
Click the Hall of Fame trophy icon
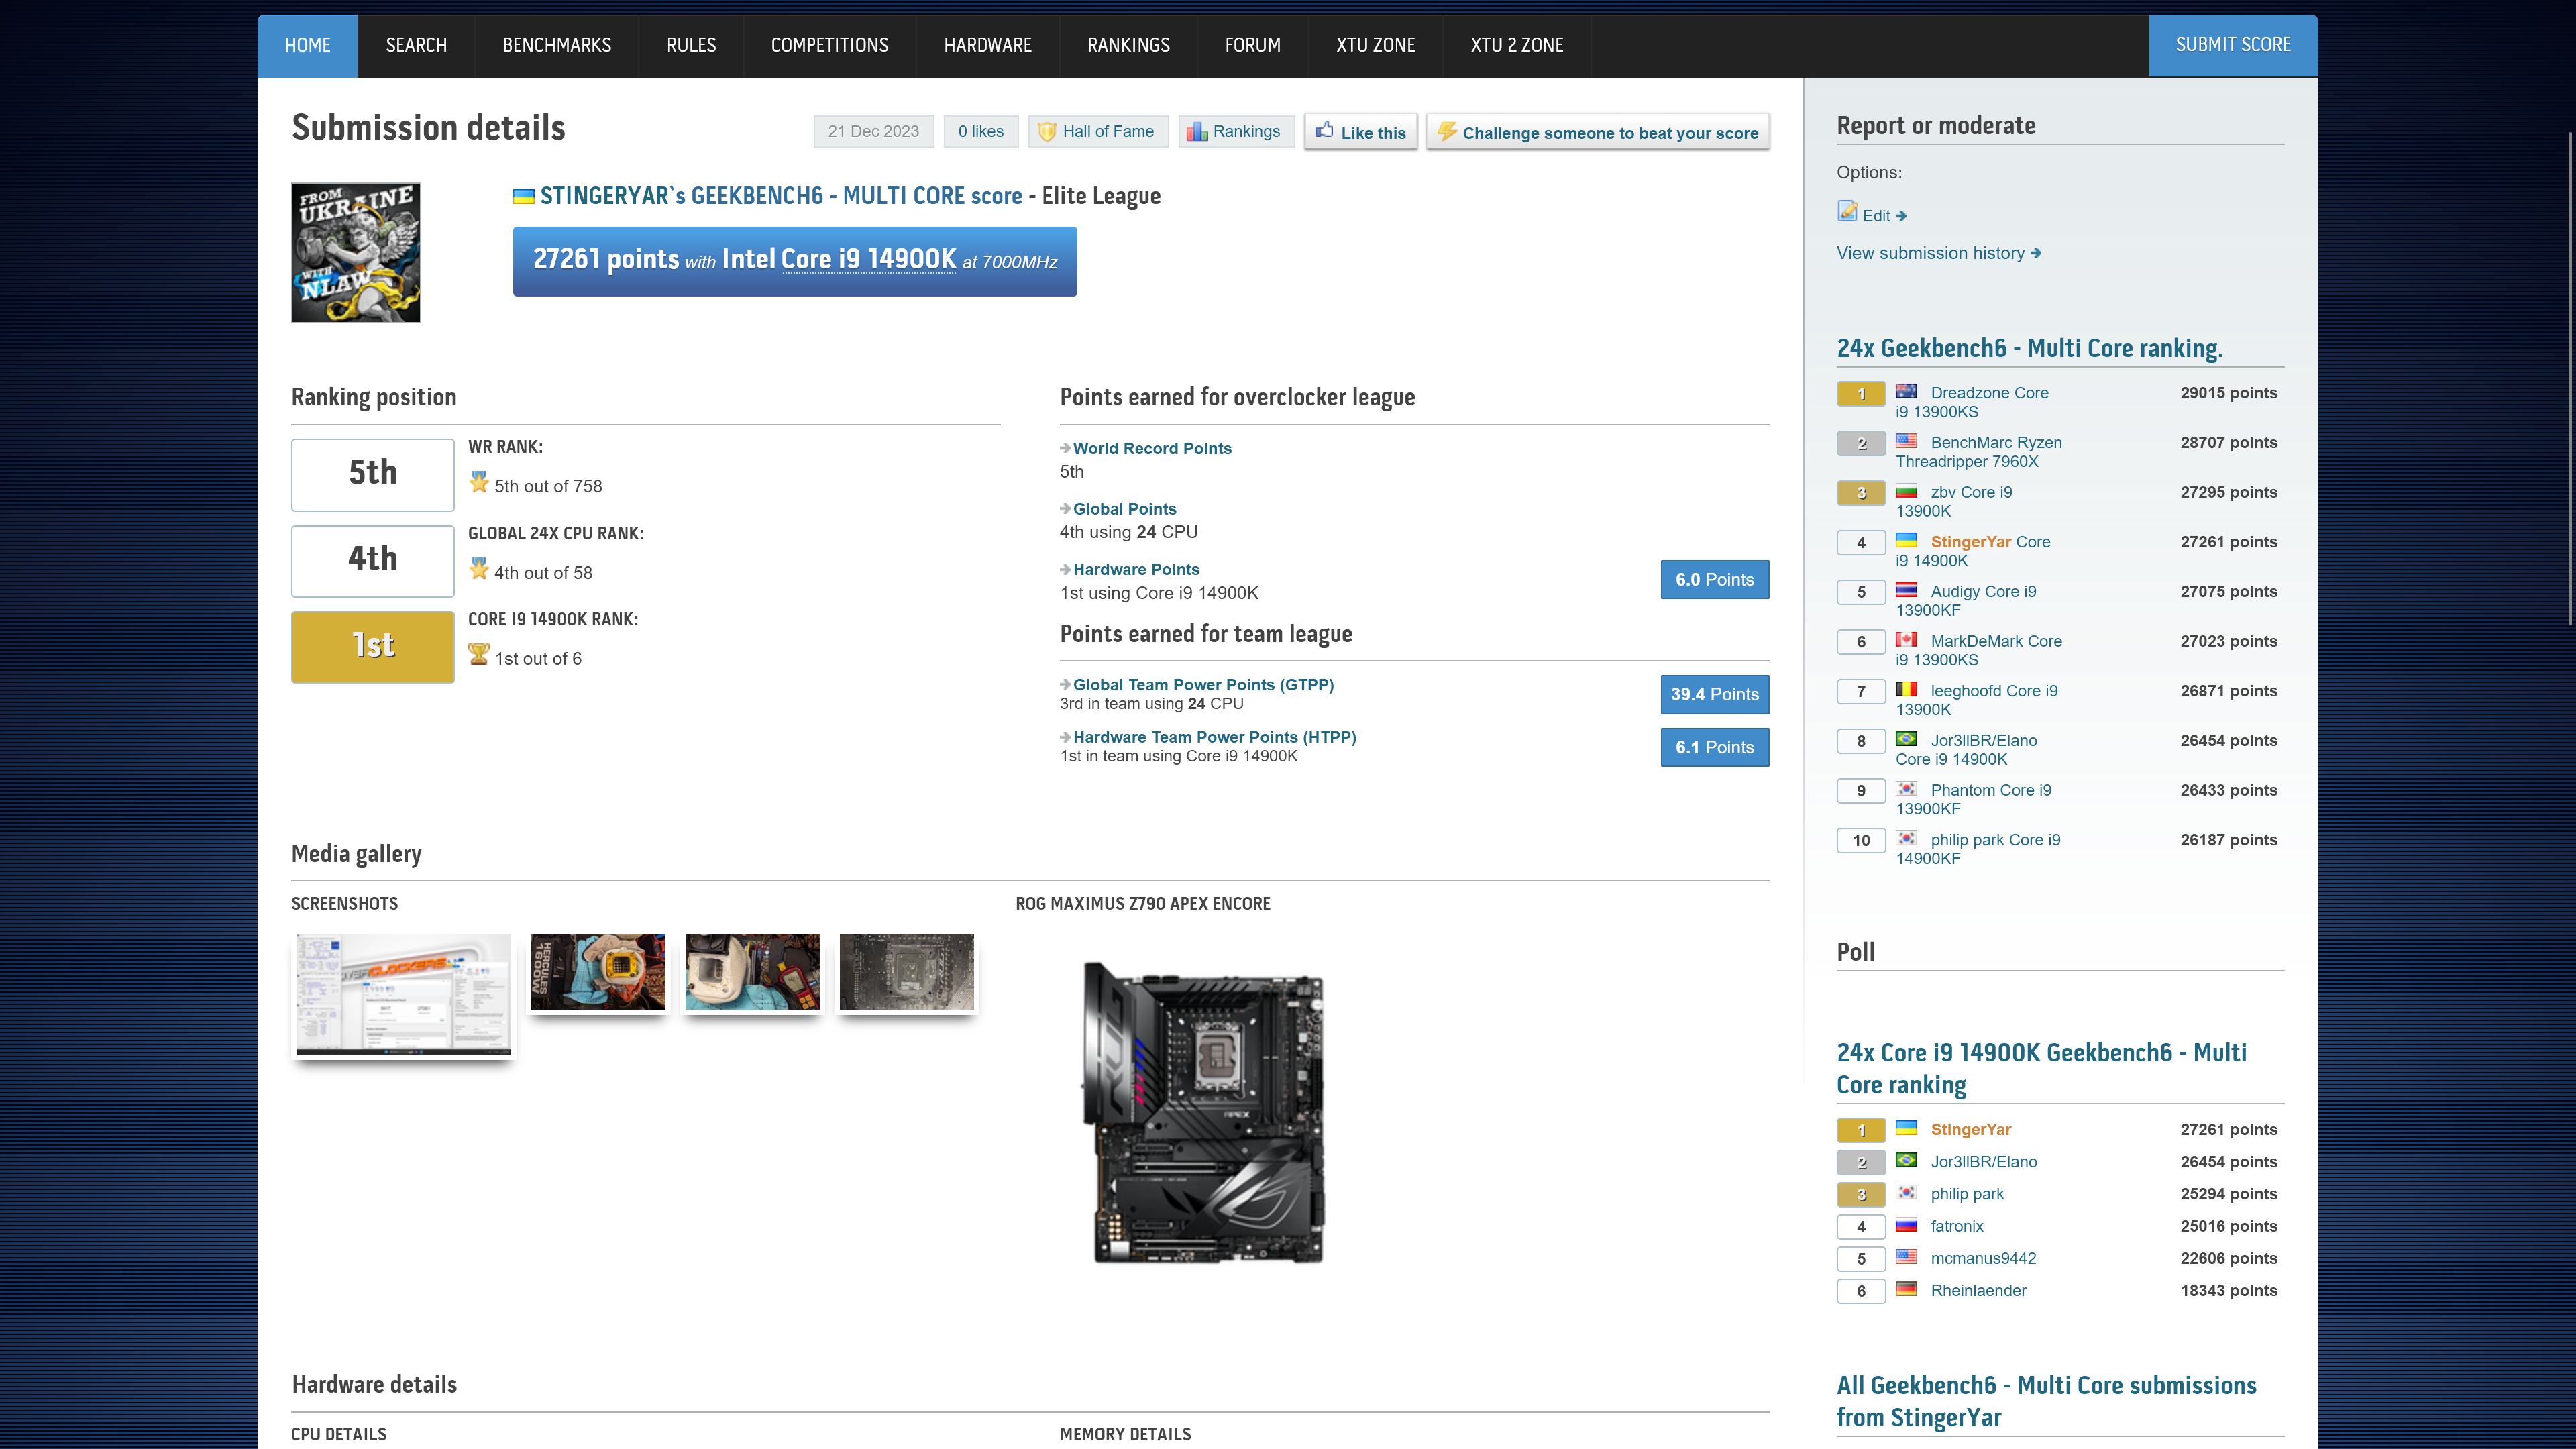[1046, 131]
